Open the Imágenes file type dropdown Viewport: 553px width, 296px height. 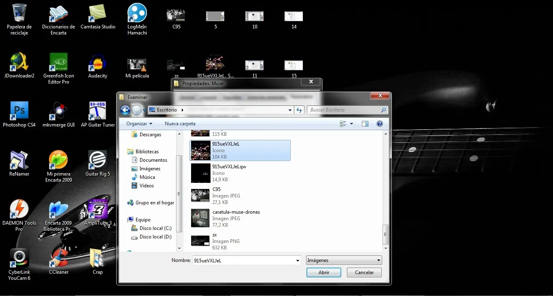[x=344, y=260]
